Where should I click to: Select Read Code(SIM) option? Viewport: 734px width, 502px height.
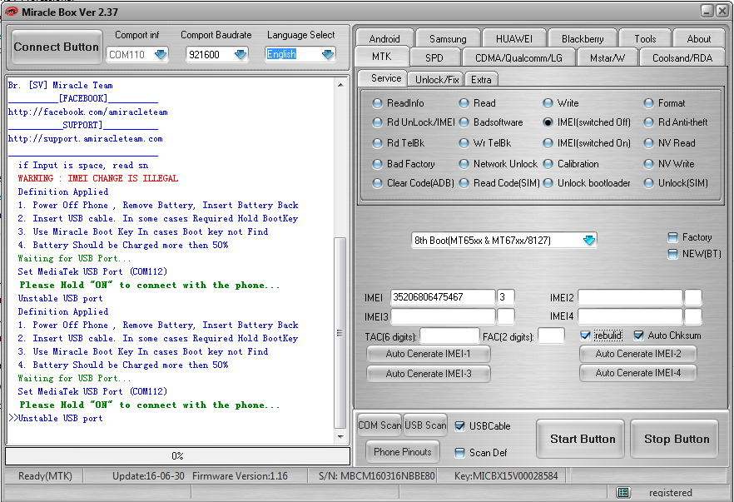click(464, 183)
